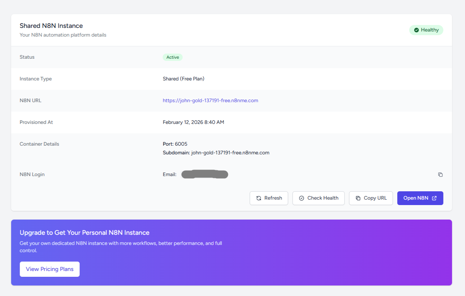This screenshot has width=465, height=296.
Task: Click the Shared (Free Plan) instance type value
Action: [x=183, y=79]
